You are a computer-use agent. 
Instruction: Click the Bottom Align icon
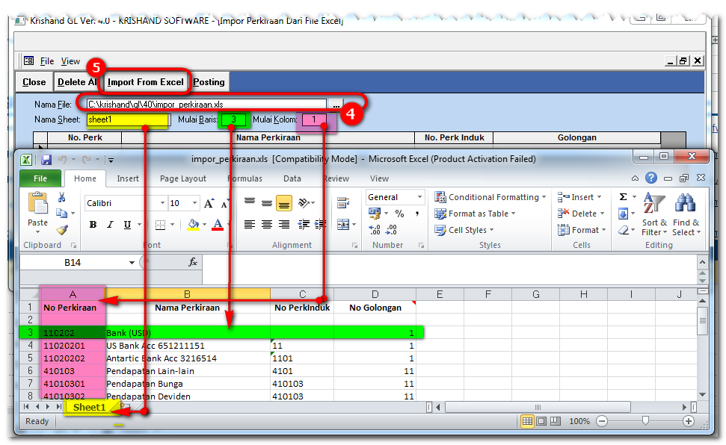click(284, 203)
